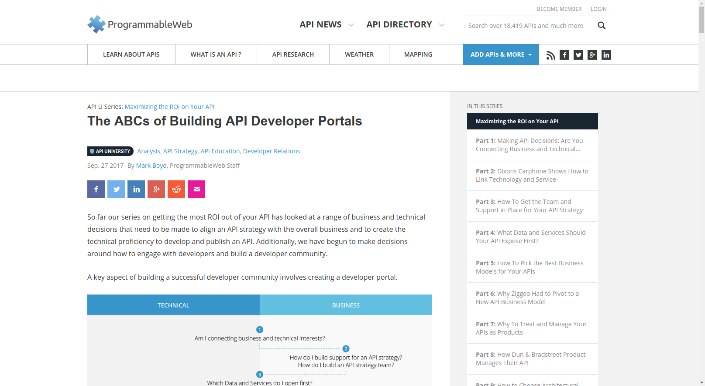Screen dimensions: 705x386
Task: Select the TECHNICAL tab in diagram
Action: click(173, 305)
